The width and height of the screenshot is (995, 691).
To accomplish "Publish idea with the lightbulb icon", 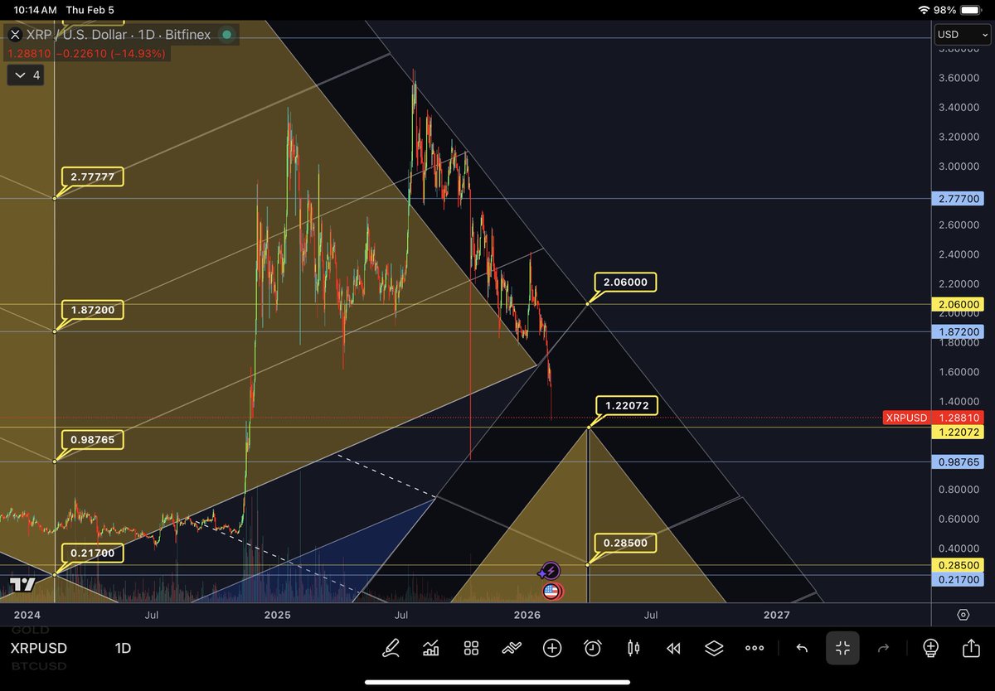I will pyautogui.click(x=930, y=649).
